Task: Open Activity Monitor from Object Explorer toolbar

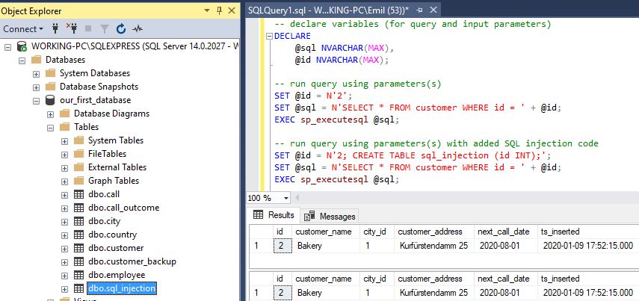Action: tap(138, 29)
